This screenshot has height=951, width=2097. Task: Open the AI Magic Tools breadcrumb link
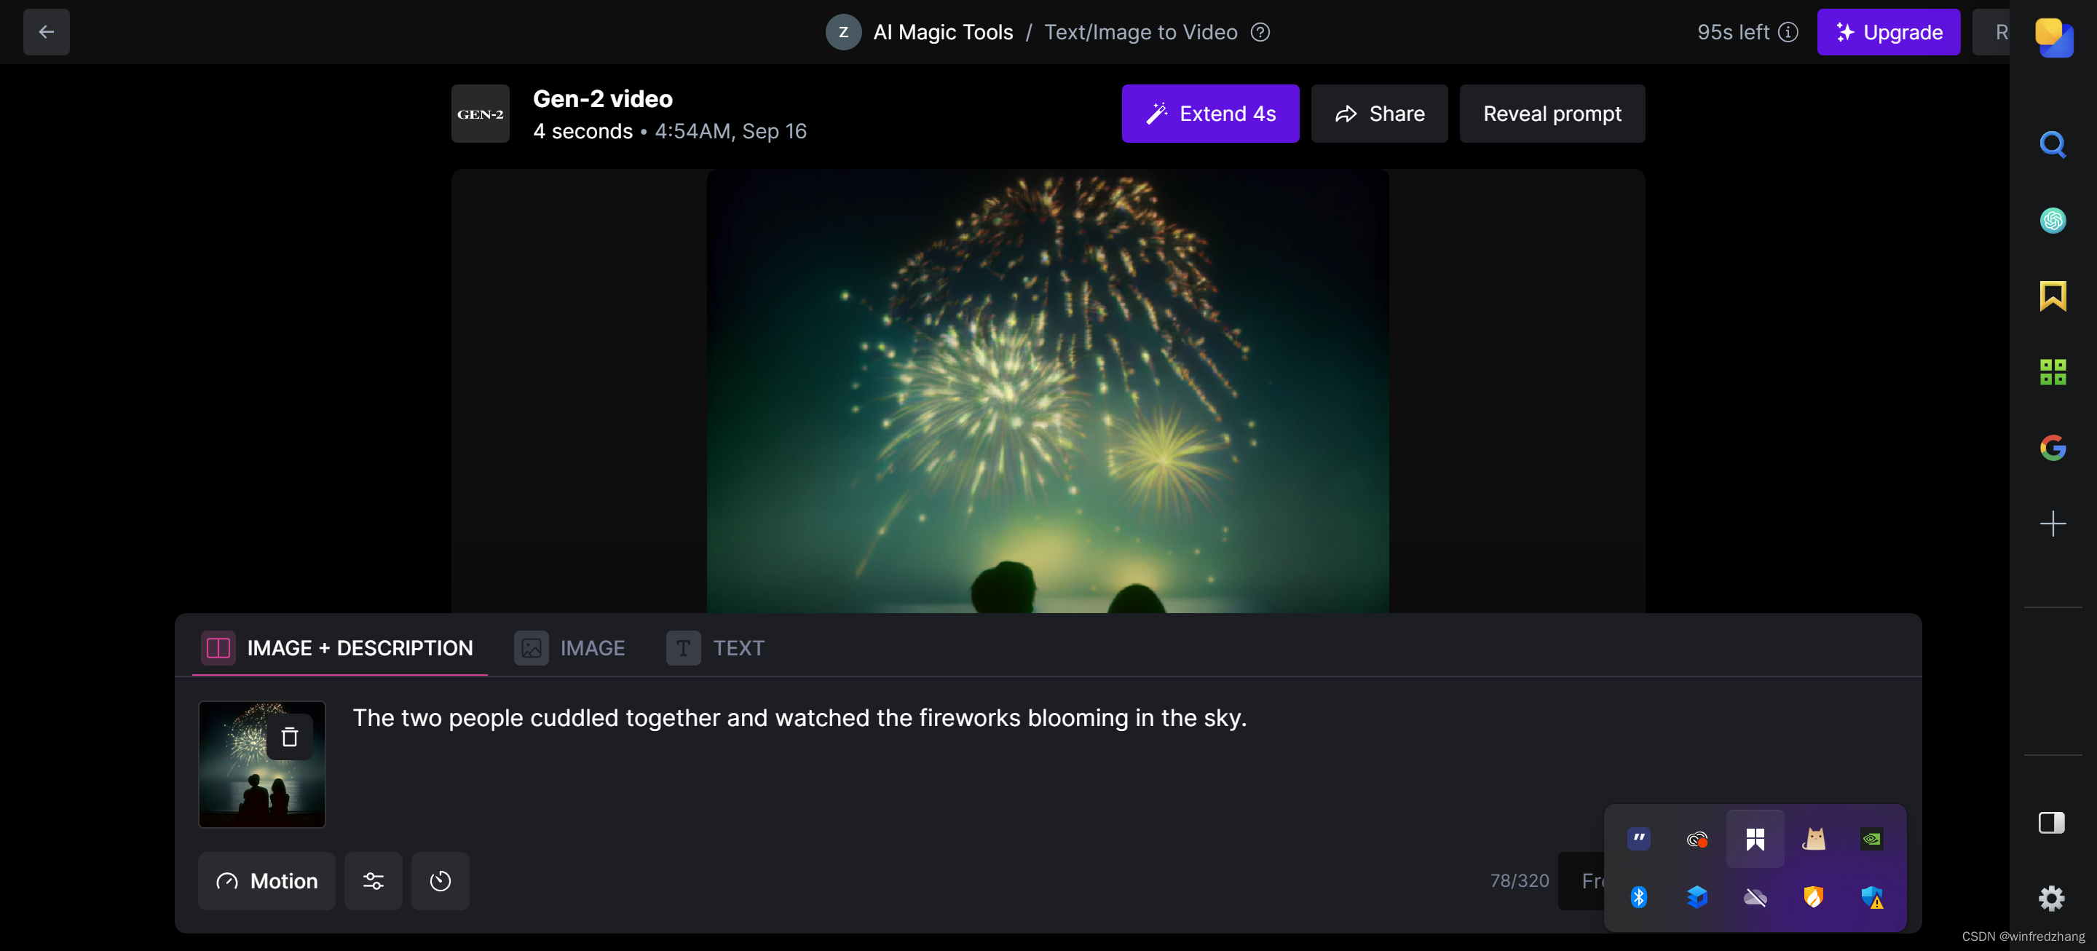[x=943, y=32]
